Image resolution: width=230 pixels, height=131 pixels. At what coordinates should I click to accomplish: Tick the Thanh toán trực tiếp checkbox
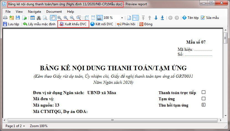203,92
